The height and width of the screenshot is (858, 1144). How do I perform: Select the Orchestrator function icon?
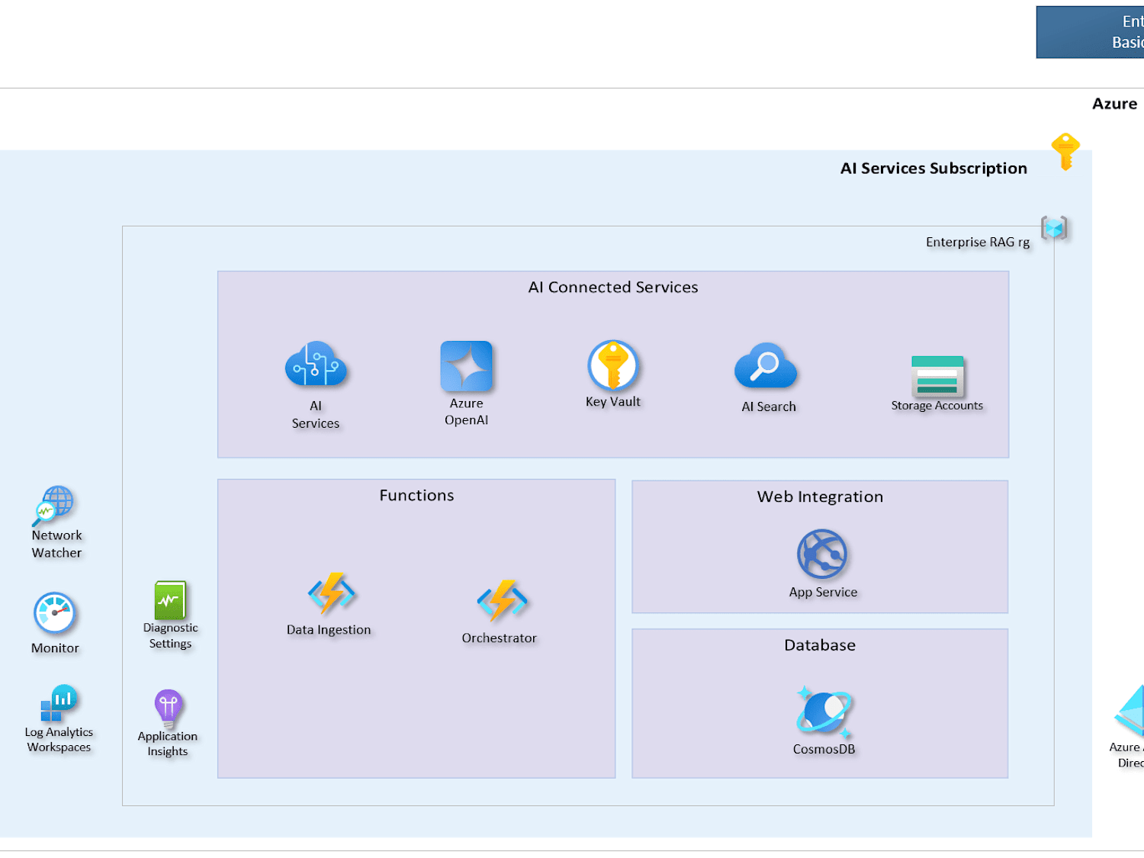(x=502, y=601)
